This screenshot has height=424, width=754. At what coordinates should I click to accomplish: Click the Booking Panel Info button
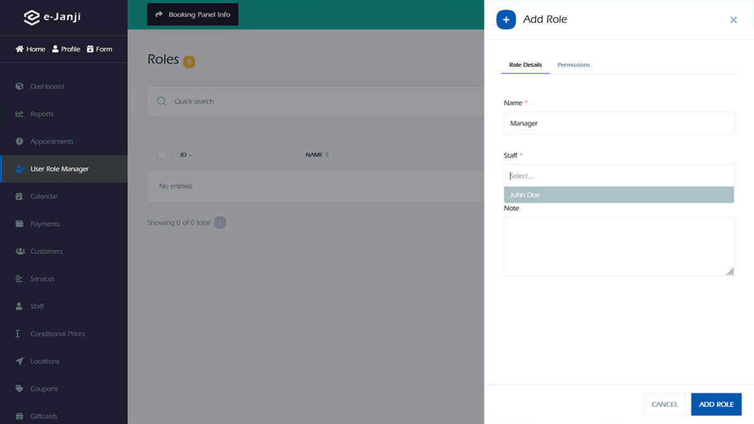[x=193, y=14]
